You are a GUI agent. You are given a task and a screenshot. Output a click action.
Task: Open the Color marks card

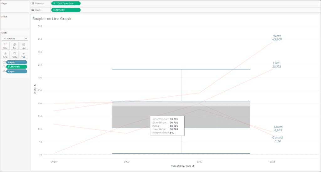[5, 46]
